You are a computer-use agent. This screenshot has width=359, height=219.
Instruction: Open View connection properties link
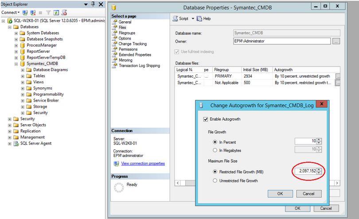[143, 164]
